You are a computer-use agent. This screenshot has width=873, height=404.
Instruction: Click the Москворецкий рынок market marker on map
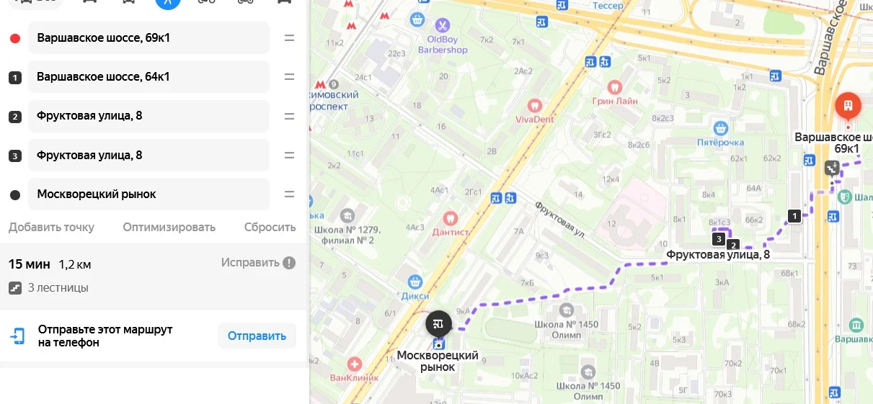[x=438, y=323]
